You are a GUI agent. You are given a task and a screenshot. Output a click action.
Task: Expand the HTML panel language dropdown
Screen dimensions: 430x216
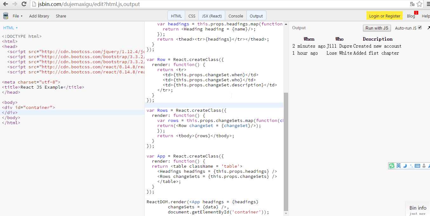click(10, 28)
